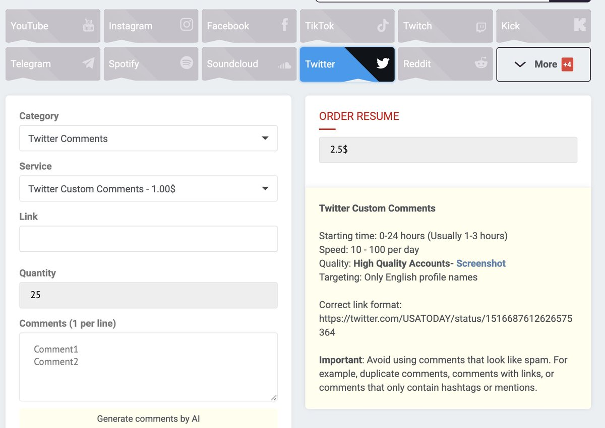Expand the More platforms dropdown
This screenshot has height=428, width=605.
coord(543,64)
